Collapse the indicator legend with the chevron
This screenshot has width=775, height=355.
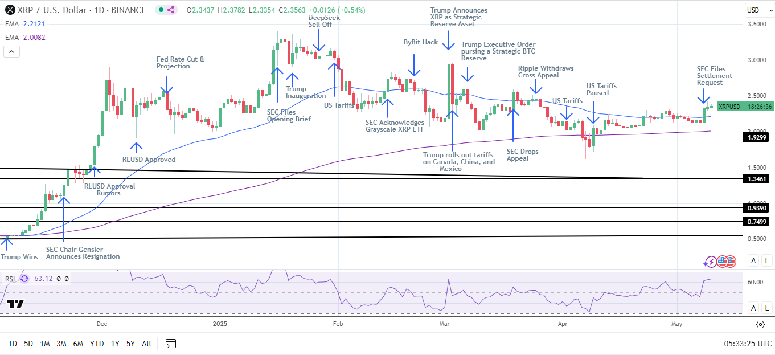coord(11,51)
